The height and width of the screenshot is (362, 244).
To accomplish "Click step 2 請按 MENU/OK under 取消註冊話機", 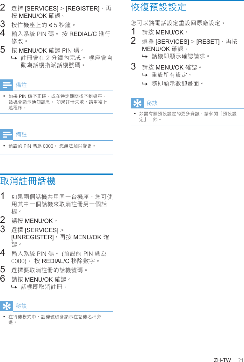I will (x=34, y=221).
